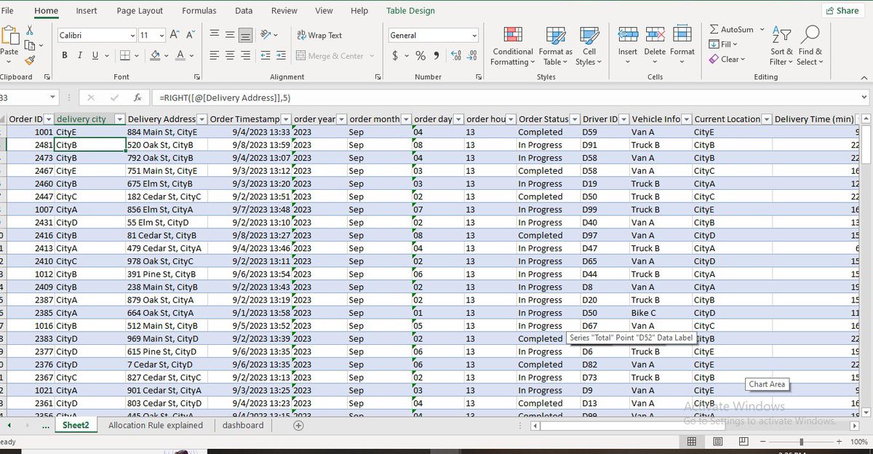Open the dashboard sheet tab
Image resolution: width=873 pixels, height=454 pixels.
242,425
